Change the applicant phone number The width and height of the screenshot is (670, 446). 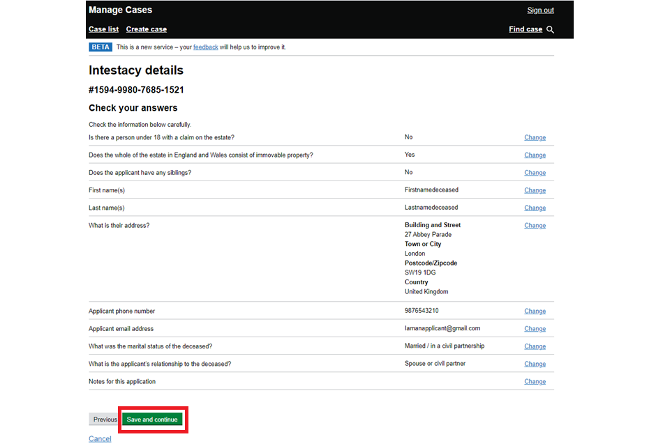tap(535, 312)
